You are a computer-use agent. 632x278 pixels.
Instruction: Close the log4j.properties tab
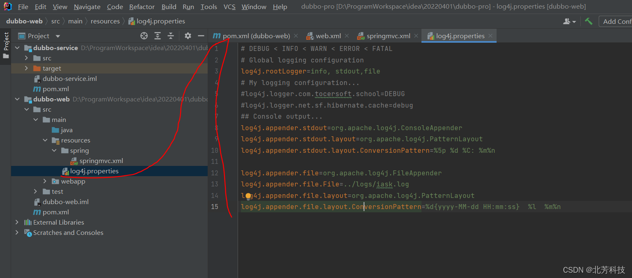point(491,36)
